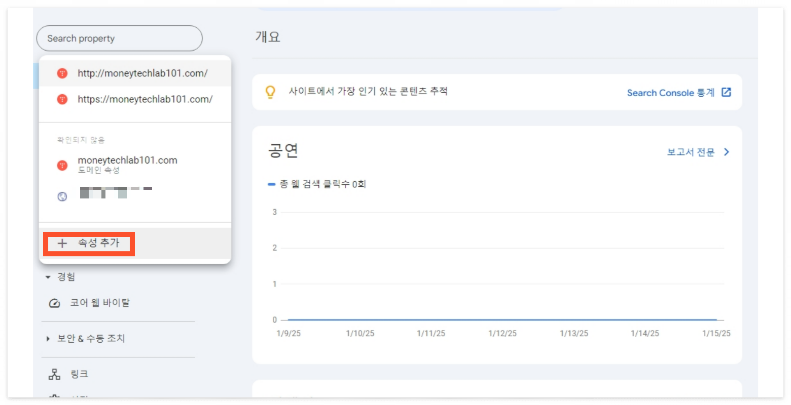Screen dimensions: 791x405
Task: Click the lightbulb tip icon
Action: tap(271, 92)
